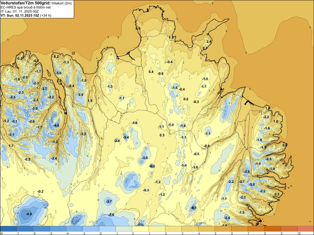Click the '2.9' temperature value on the north coast
Viewport: 314px width, 235px height.
pos(138,29)
